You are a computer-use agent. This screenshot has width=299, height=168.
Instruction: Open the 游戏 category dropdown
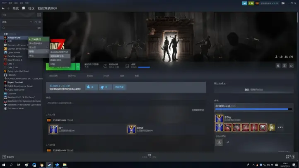pyautogui.click(x=17, y=22)
